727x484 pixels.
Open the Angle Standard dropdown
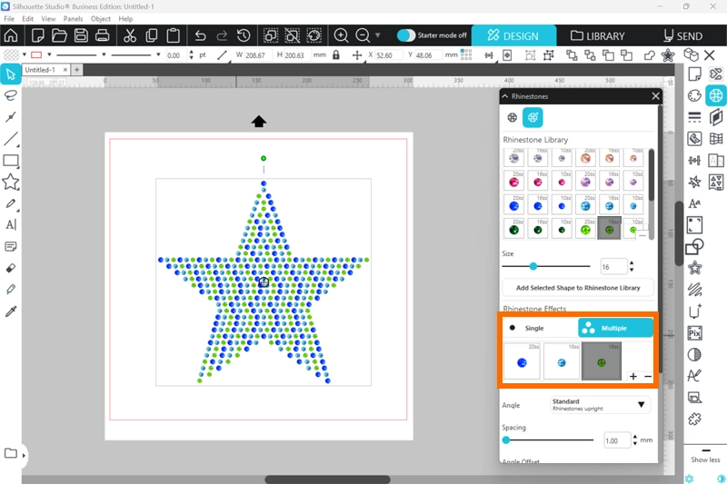click(600, 404)
